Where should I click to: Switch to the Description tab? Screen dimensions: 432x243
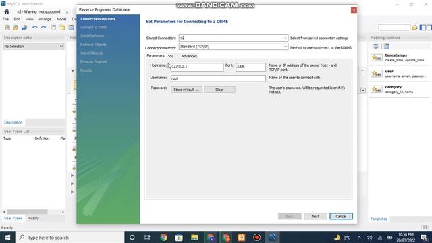click(13, 122)
